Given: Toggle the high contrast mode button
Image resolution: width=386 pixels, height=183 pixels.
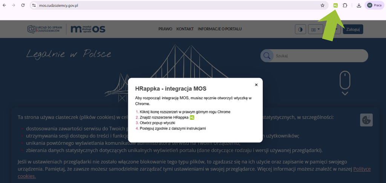Looking at the screenshot, I should [x=300, y=29].
